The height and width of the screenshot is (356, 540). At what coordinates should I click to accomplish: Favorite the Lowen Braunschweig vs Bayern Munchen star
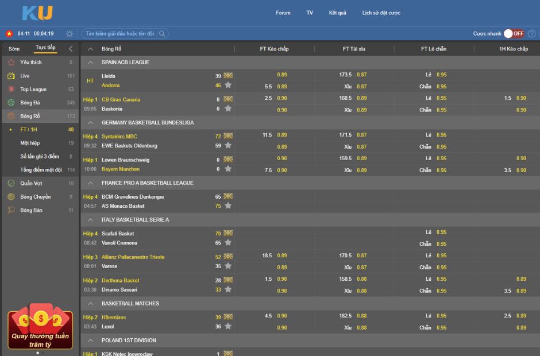tap(228, 169)
